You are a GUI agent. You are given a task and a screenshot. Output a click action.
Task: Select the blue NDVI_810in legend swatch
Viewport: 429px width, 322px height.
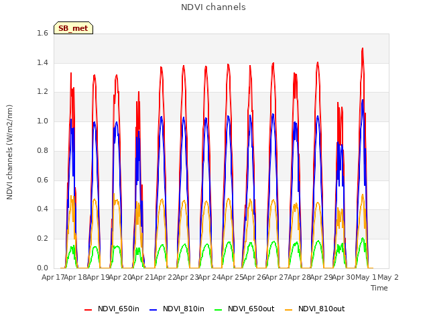[154, 309]
